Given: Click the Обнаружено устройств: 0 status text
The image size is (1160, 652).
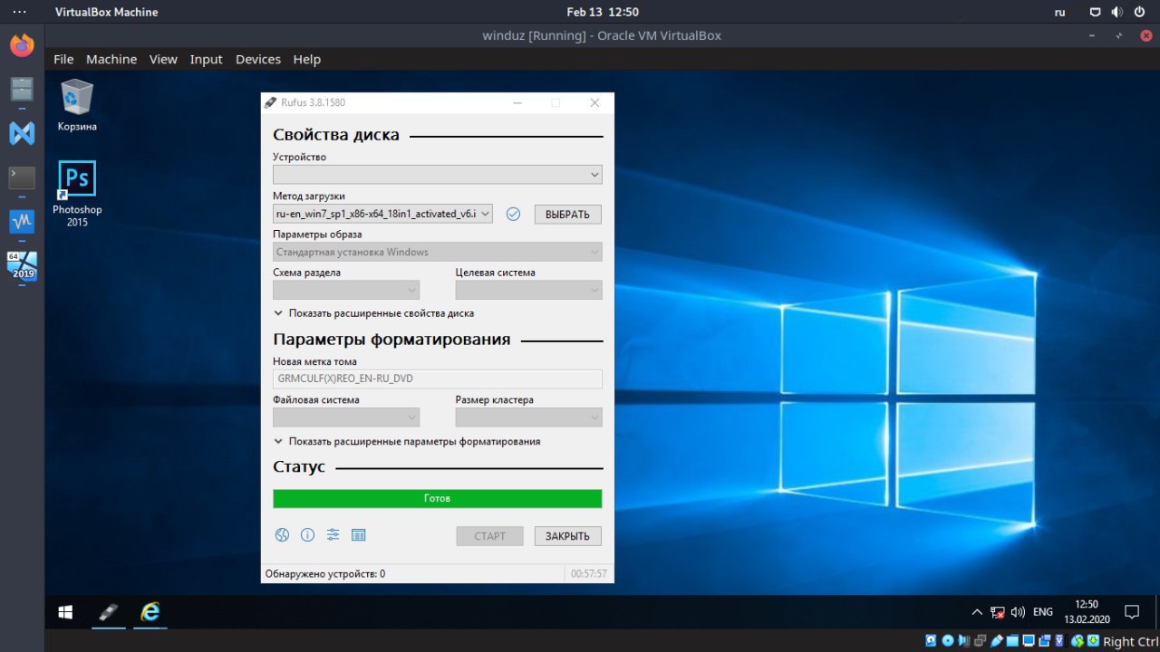Looking at the screenshot, I should [324, 574].
